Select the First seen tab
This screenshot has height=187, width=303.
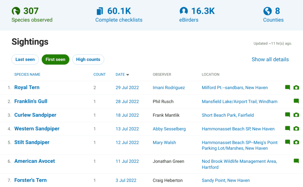(x=55, y=60)
